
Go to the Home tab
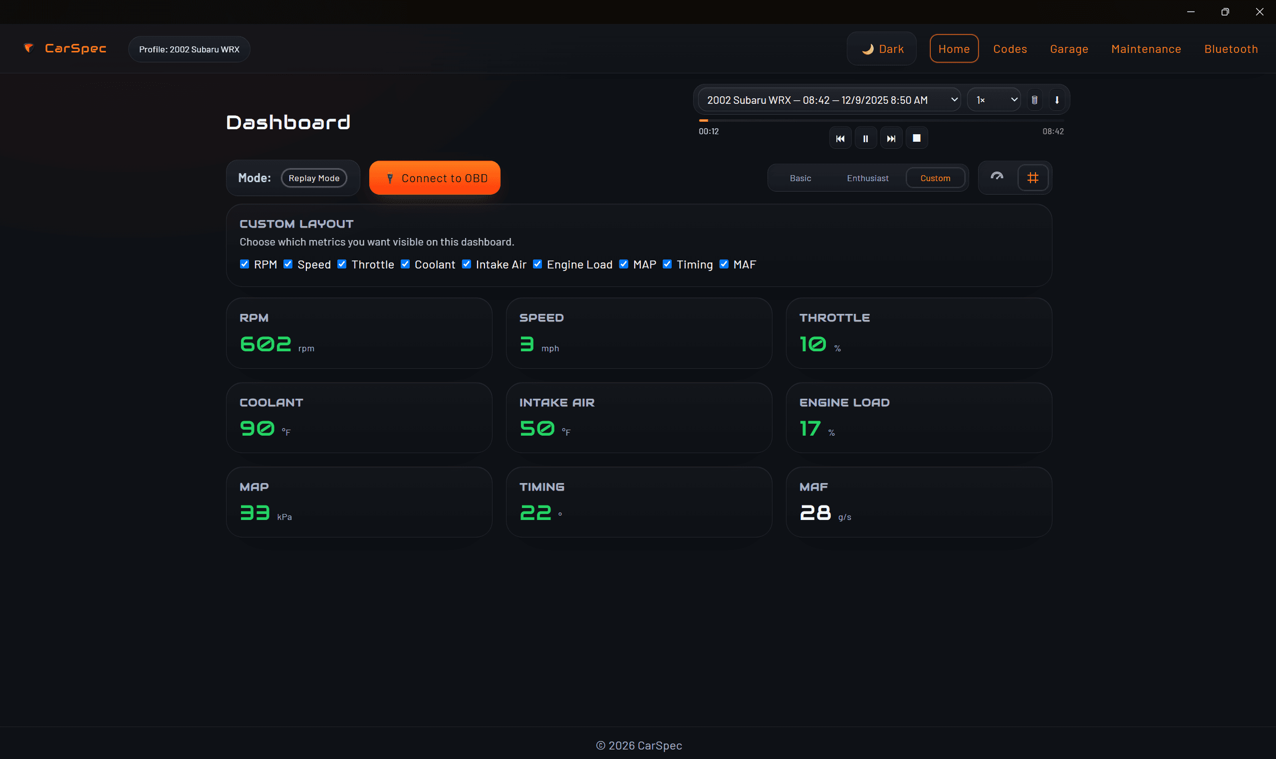(x=954, y=48)
